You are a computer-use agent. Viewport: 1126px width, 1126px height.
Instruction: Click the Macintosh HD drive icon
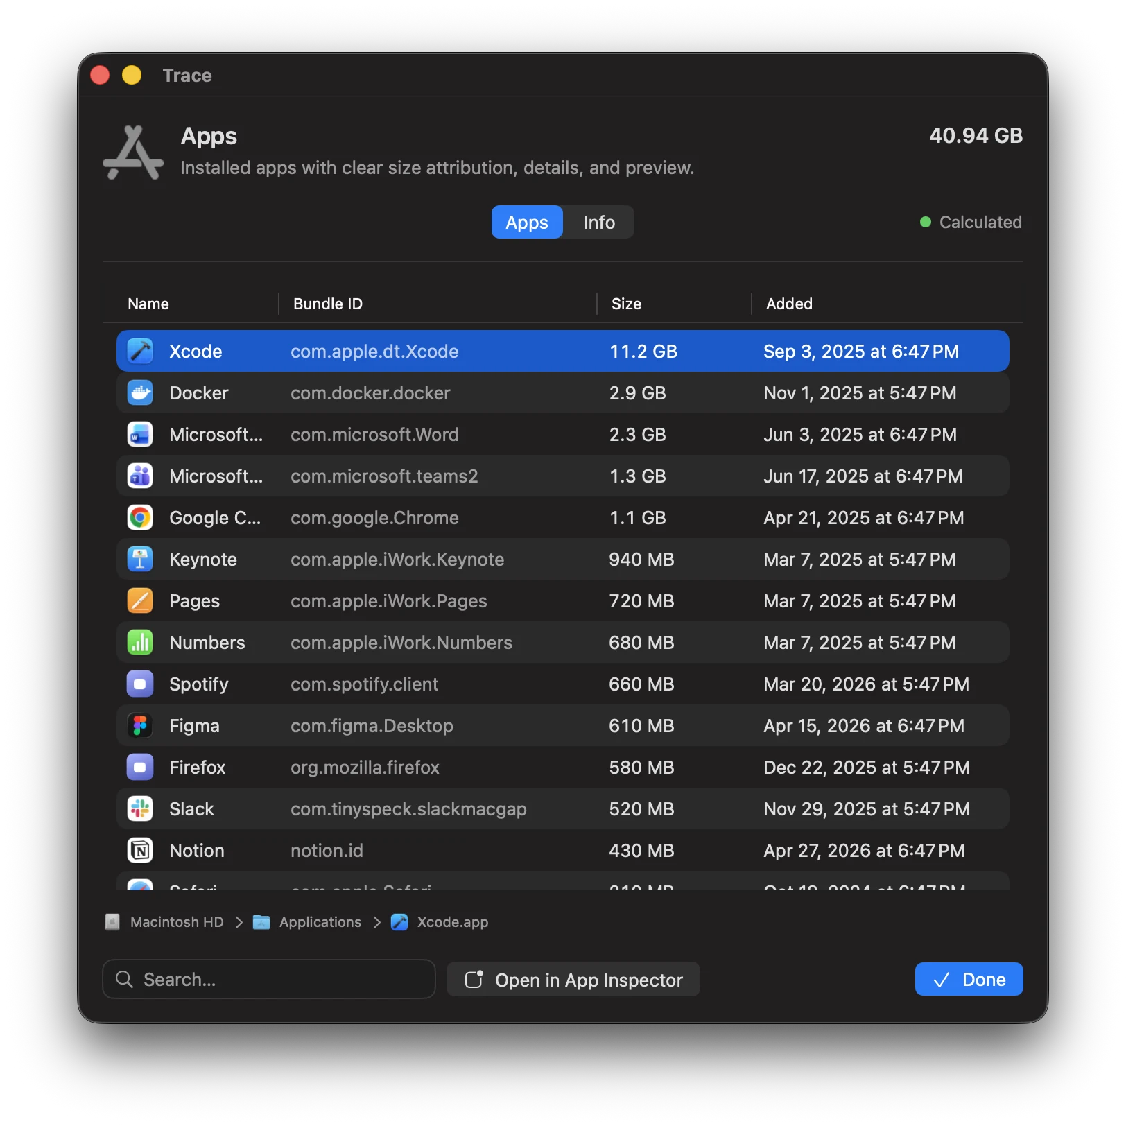[112, 922]
